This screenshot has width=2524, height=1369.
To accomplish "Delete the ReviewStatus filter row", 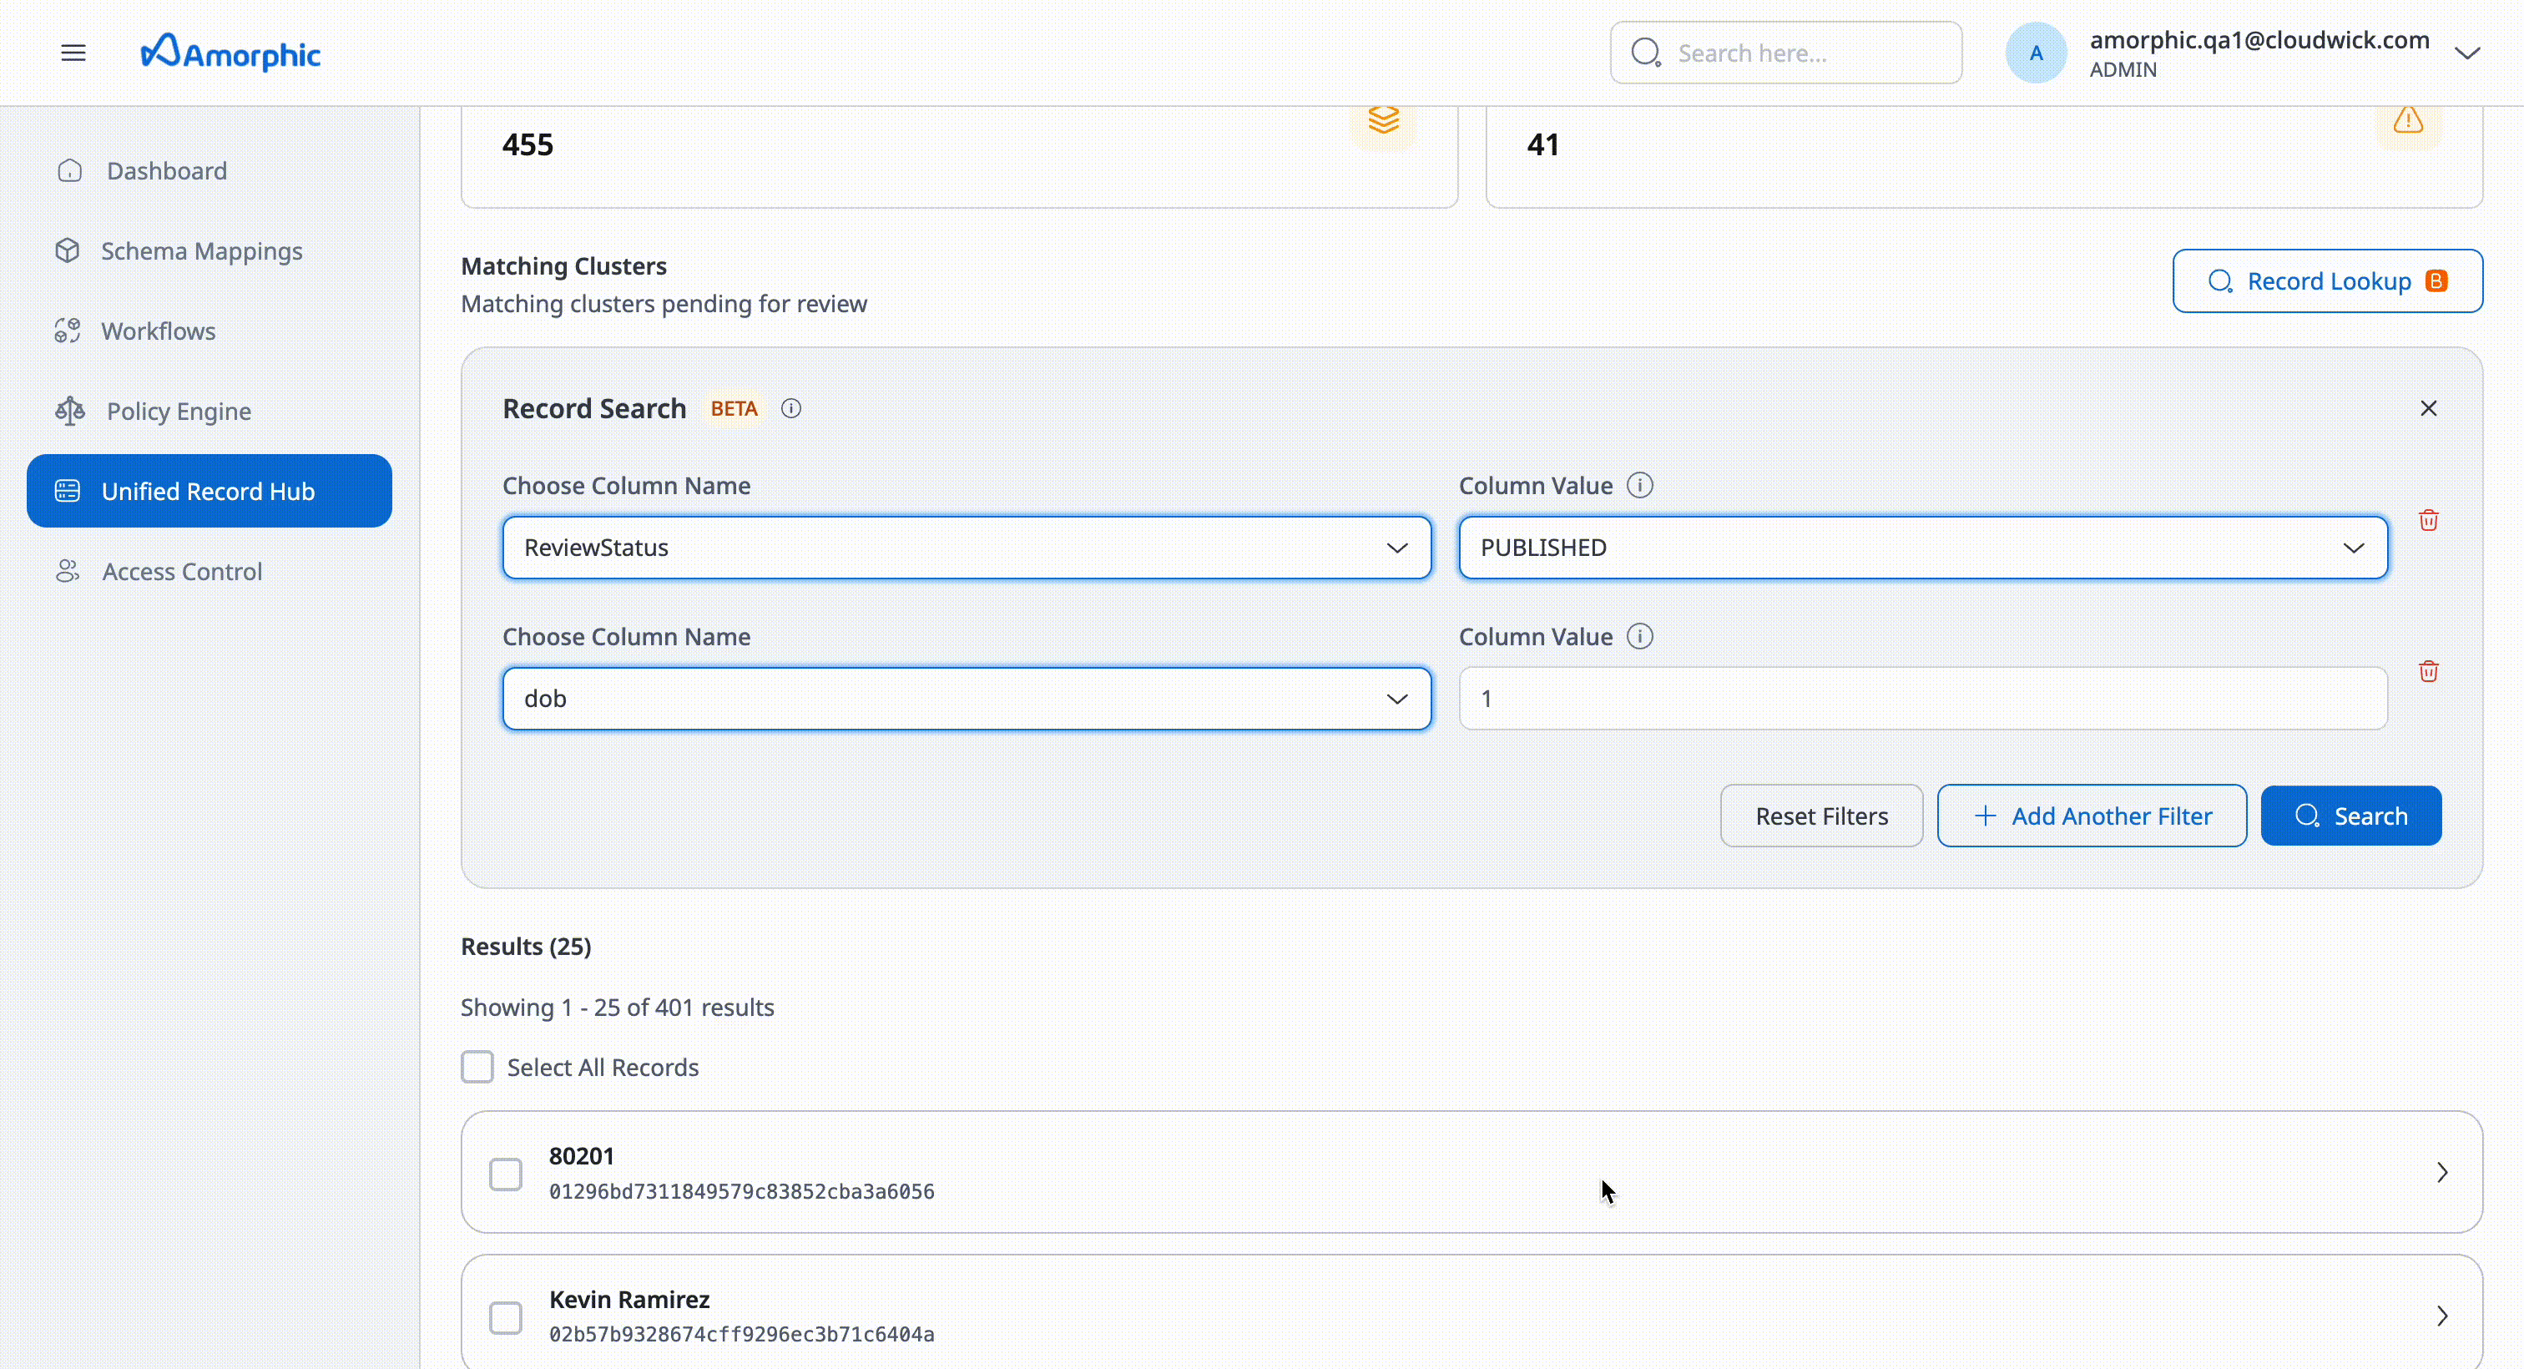I will (2429, 519).
